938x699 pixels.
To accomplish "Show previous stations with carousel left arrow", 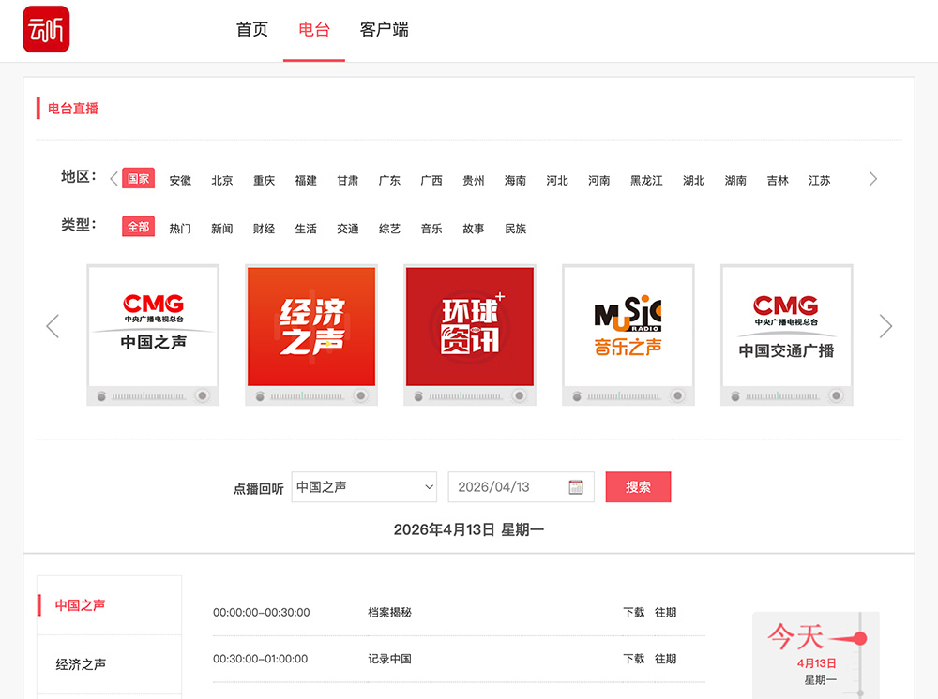I will pos(53,326).
